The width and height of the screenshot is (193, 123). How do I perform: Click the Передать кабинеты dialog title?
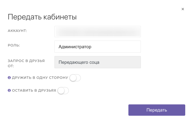point(42,17)
